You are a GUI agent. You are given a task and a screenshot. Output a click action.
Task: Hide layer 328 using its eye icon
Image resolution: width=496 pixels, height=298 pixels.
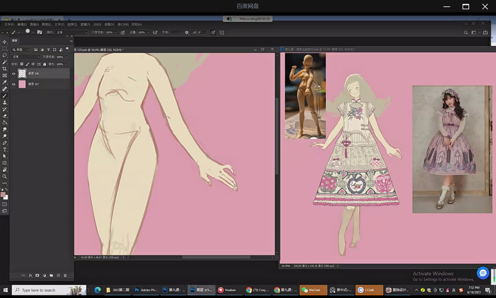(14, 74)
